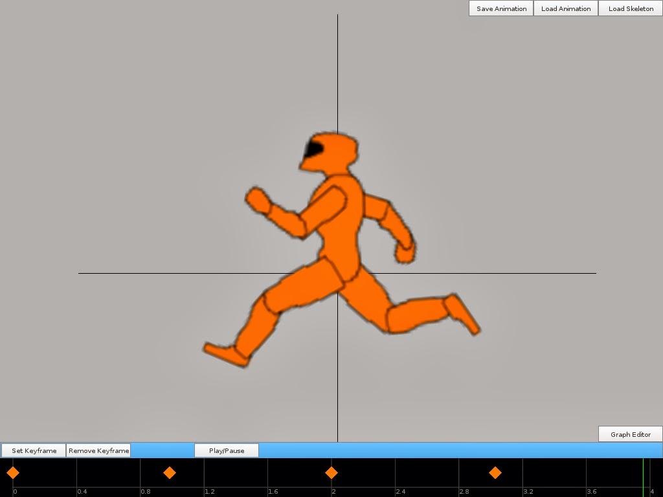Select the keyframe diamond at time 2
The image size is (663, 497).
click(x=331, y=473)
